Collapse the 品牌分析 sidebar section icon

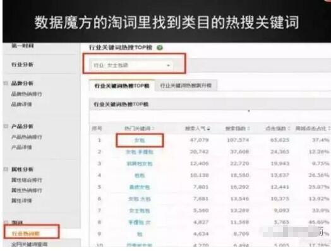(6, 83)
